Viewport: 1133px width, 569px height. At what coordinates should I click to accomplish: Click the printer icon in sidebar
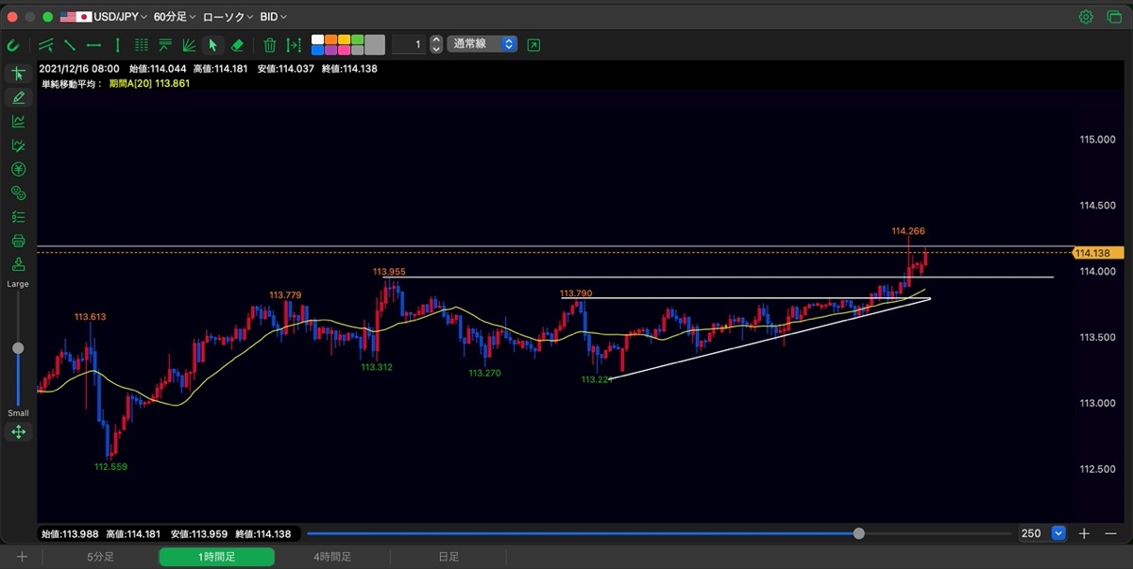tap(18, 241)
